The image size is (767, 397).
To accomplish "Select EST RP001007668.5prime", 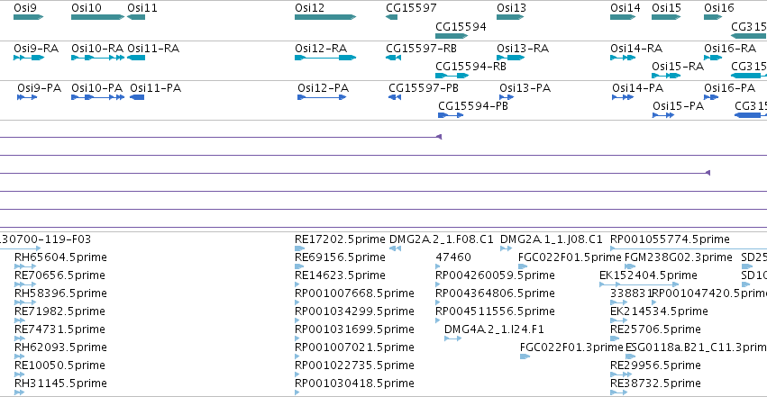I will coord(354,293).
